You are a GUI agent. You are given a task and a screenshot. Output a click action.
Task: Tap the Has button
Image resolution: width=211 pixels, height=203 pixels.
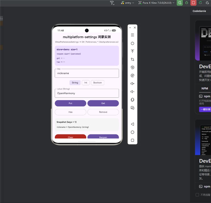click(70, 112)
